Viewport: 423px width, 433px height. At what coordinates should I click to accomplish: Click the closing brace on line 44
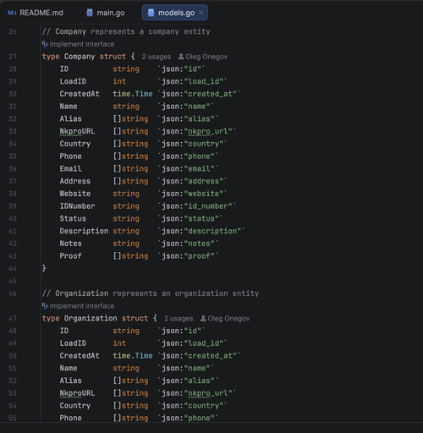pyautogui.click(x=44, y=268)
